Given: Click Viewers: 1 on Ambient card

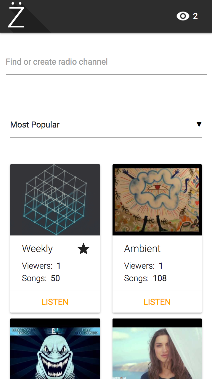Looking at the screenshot, I should [x=143, y=266].
